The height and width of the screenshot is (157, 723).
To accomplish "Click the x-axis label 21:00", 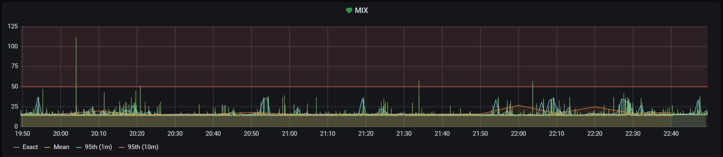I will [289, 134].
